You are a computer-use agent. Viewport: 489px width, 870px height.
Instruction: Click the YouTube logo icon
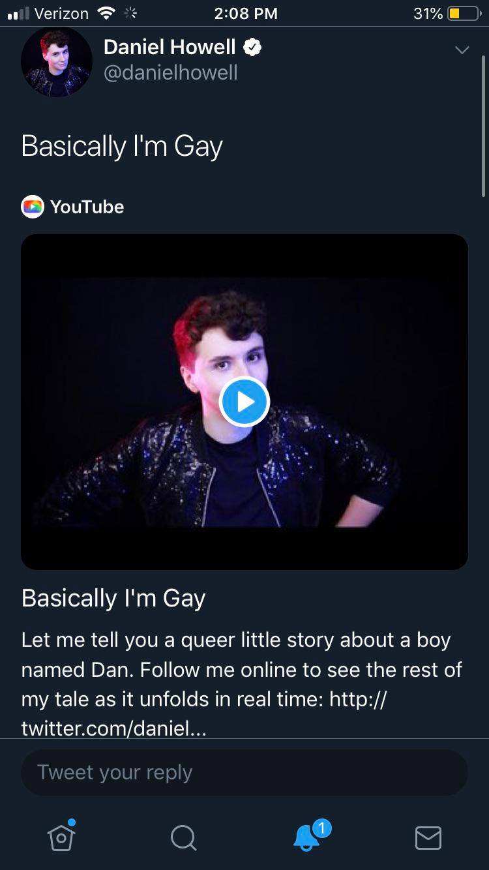pyautogui.click(x=33, y=207)
